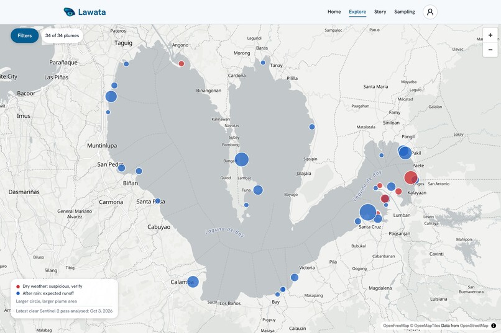Click the blue after-rain legend dot
Viewport: 501px width, 333px height.
click(18, 293)
